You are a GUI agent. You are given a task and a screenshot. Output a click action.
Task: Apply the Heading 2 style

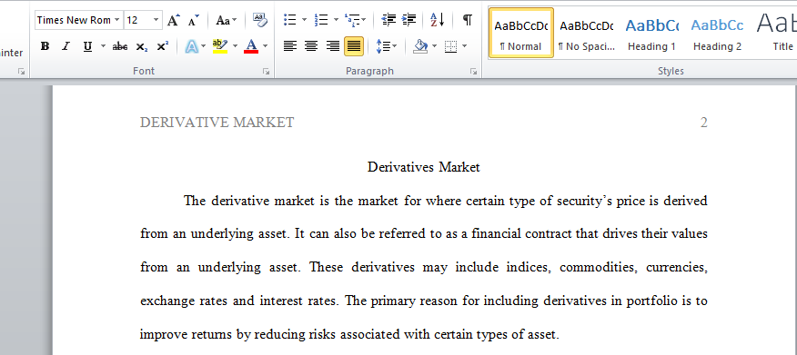(717, 34)
